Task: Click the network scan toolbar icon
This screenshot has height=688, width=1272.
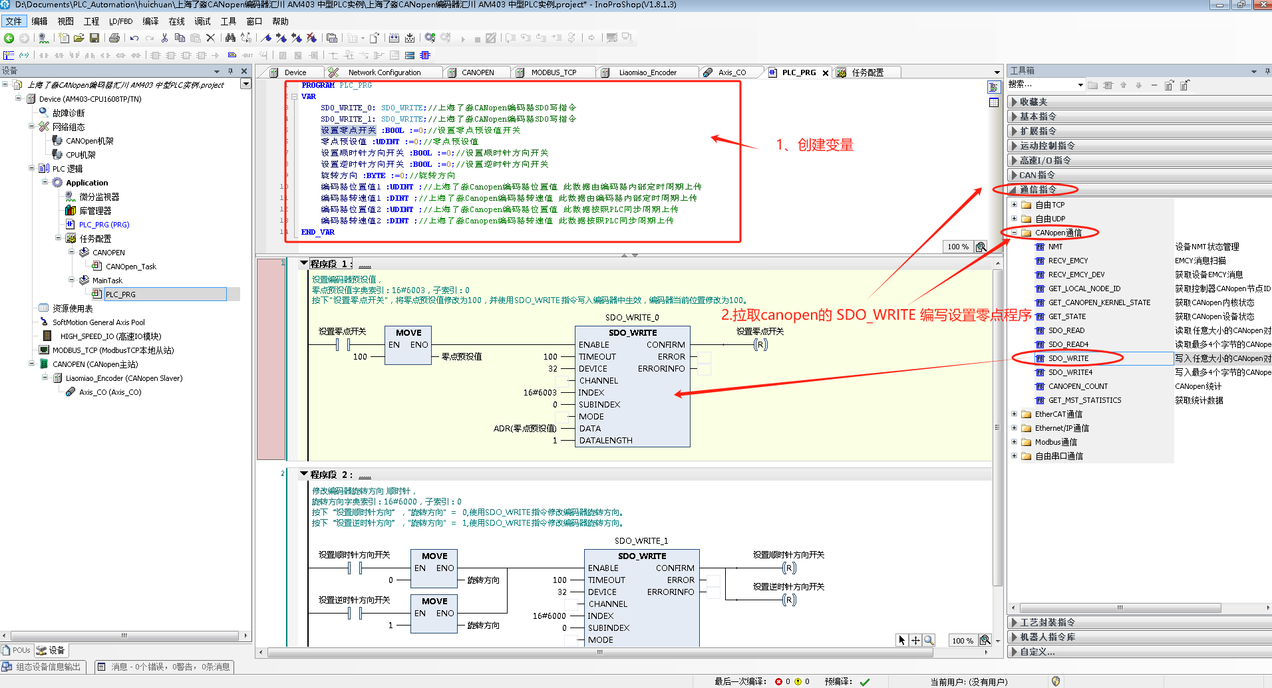Action: point(43,38)
